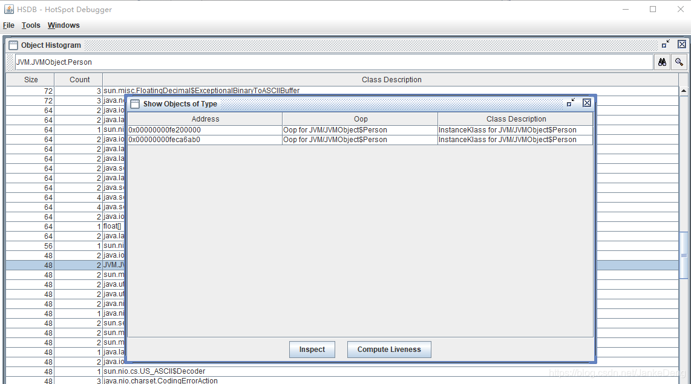The image size is (691, 384).
Task: Click the Compute Liveness button
Action: [x=389, y=350]
